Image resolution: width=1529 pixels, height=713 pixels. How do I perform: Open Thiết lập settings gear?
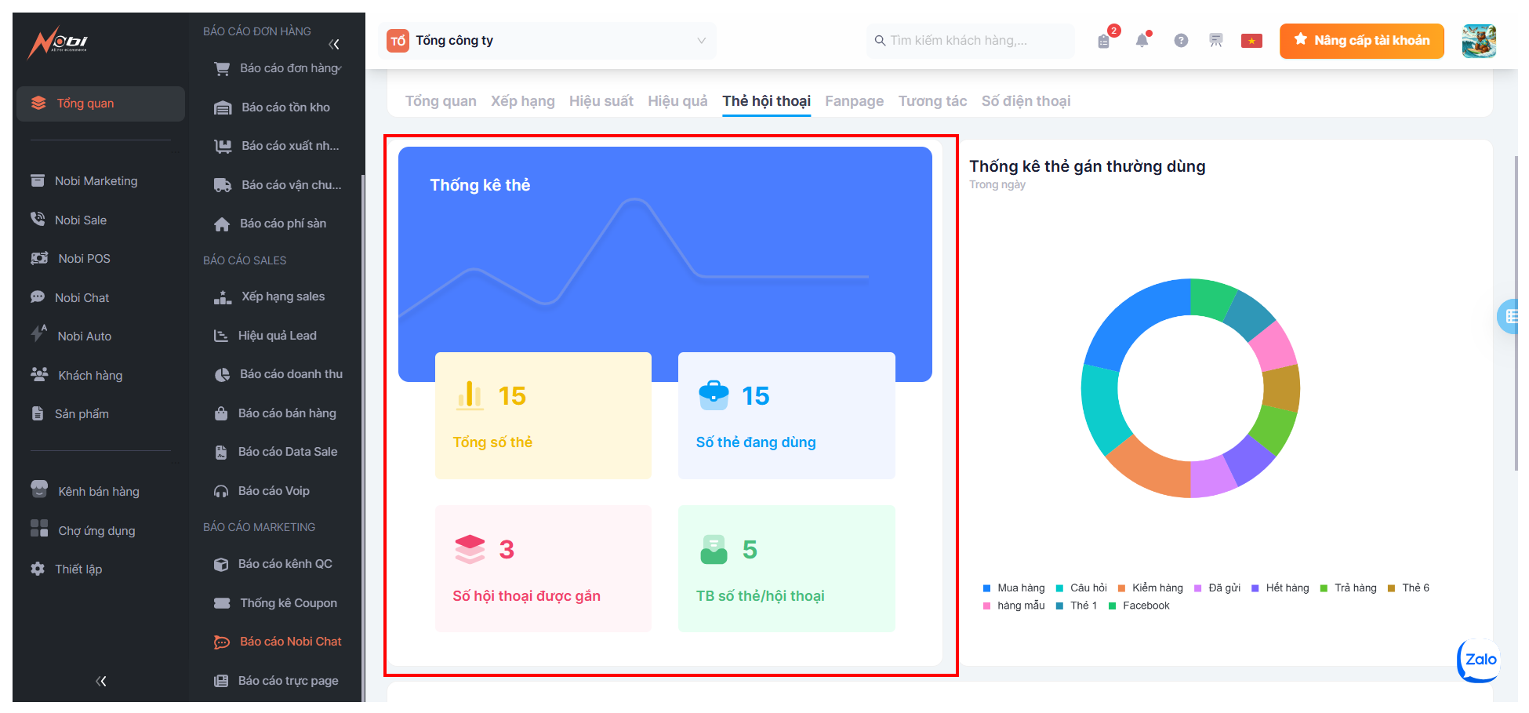tap(78, 569)
